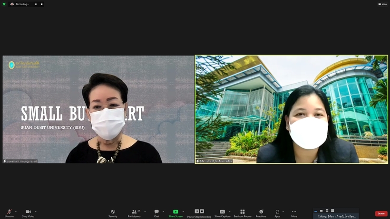This screenshot has height=219, width=390.
Task: Click the Pause/Stop Recording toolbar control
Action: (199, 213)
